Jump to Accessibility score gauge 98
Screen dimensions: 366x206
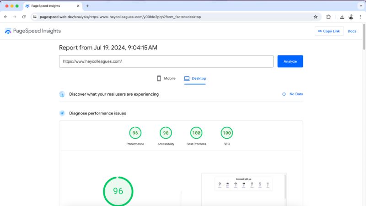coord(166,133)
